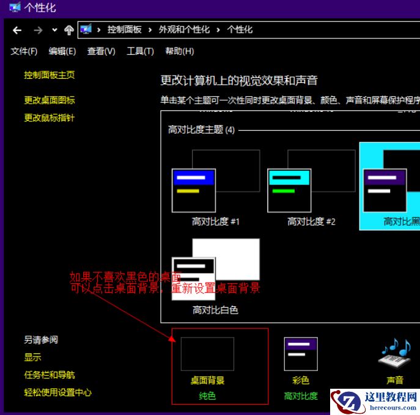Click the 纯色 text under 桌面背景

[207, 396]
